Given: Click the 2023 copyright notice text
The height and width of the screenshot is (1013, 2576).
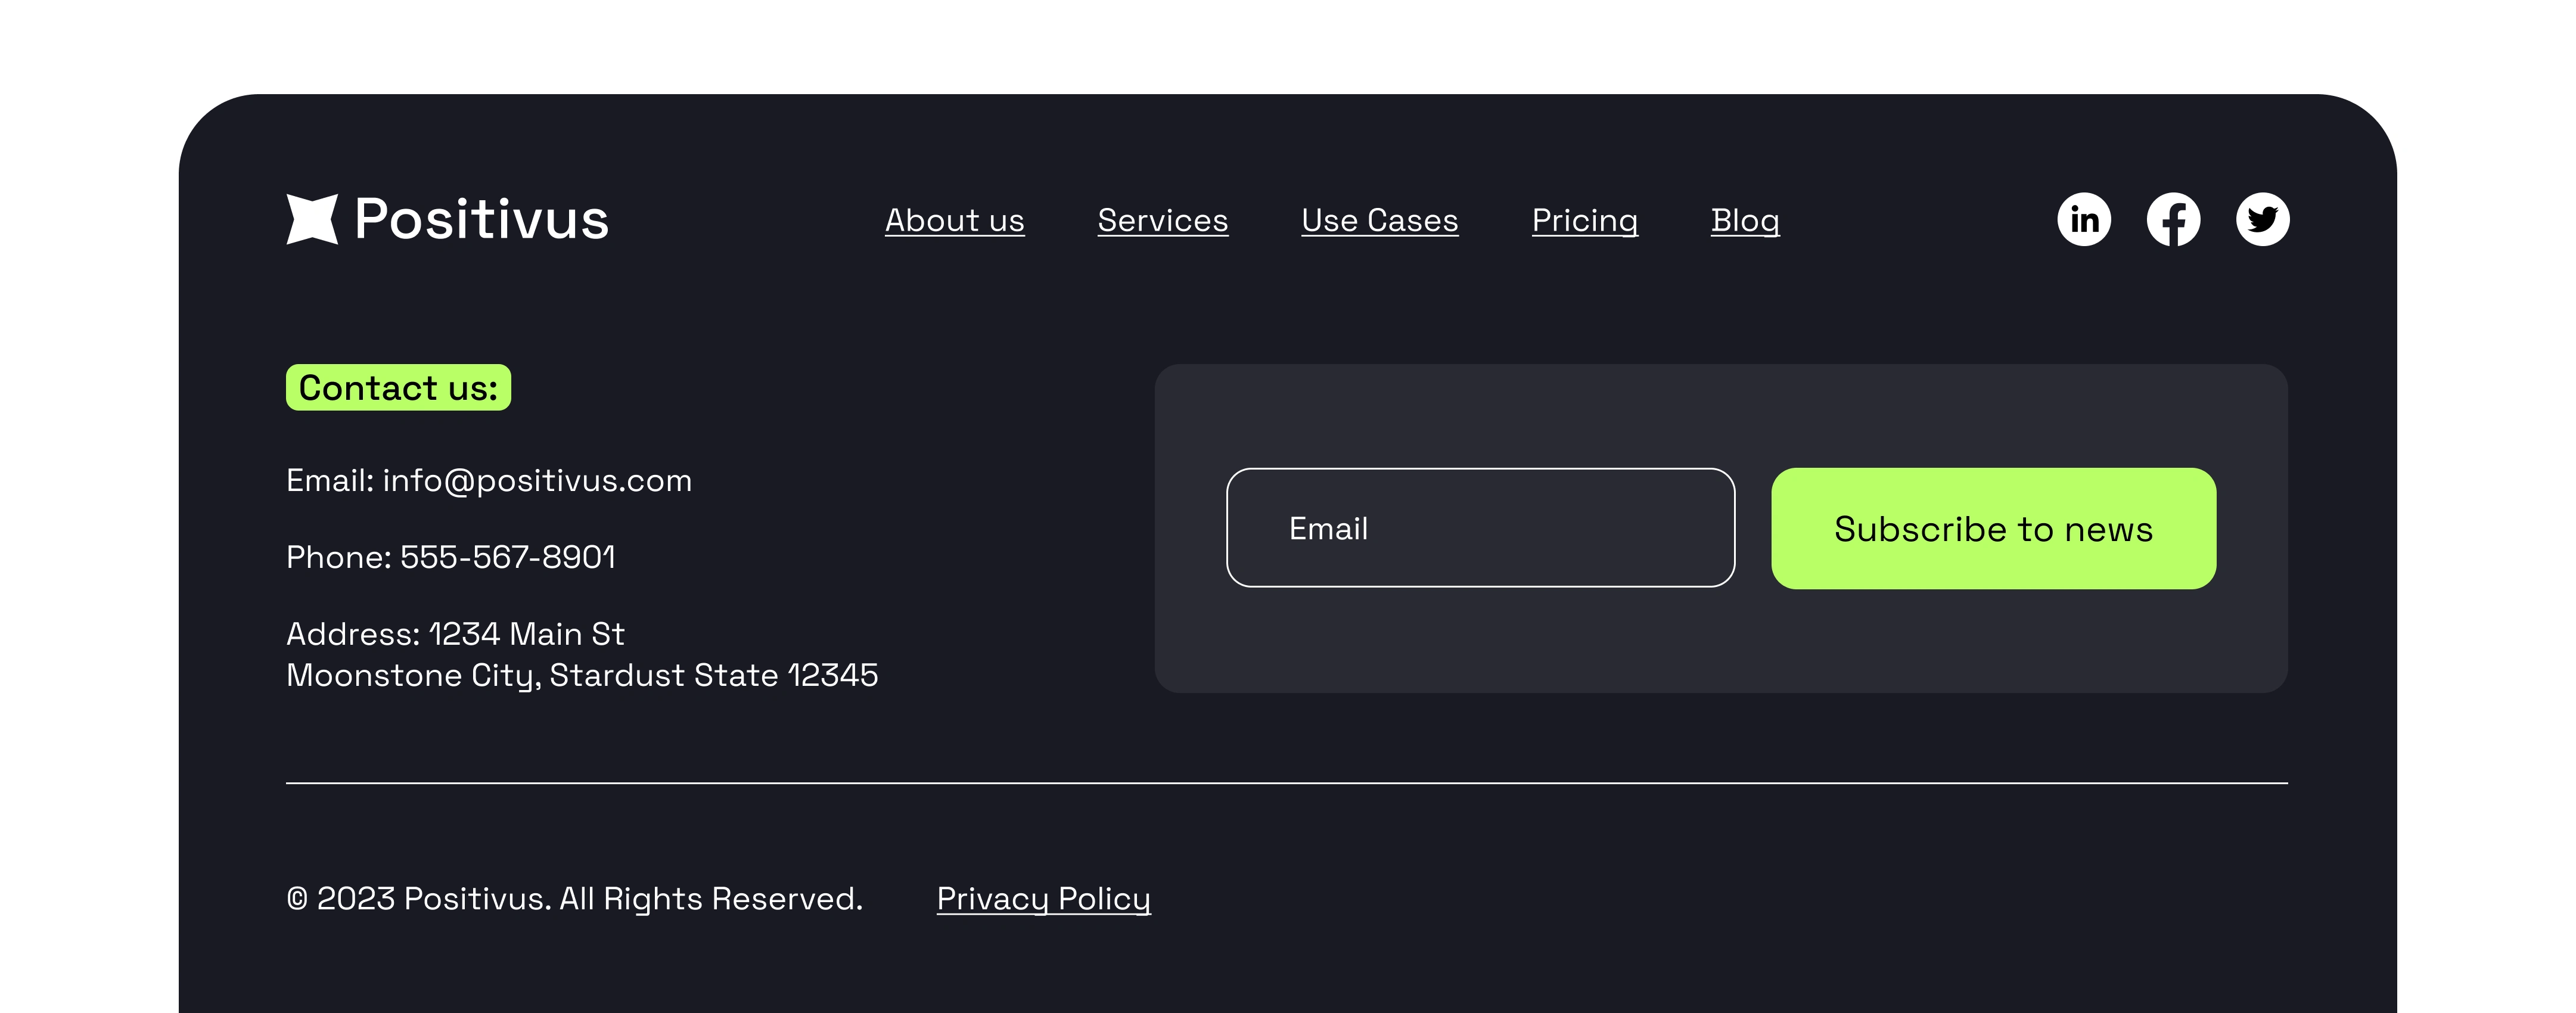Looking at the screenshot, I should (575, 899).
